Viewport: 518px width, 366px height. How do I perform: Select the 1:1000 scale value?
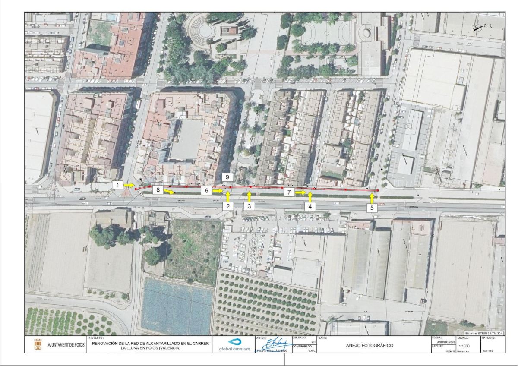coord(464,346)
